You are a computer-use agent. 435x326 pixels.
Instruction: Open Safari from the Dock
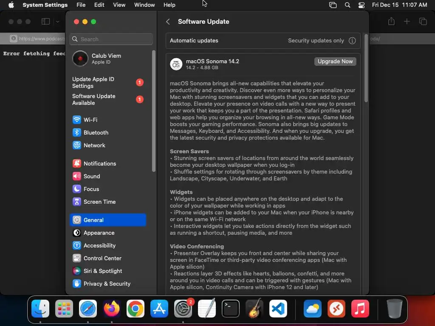(x=88, y=308)
